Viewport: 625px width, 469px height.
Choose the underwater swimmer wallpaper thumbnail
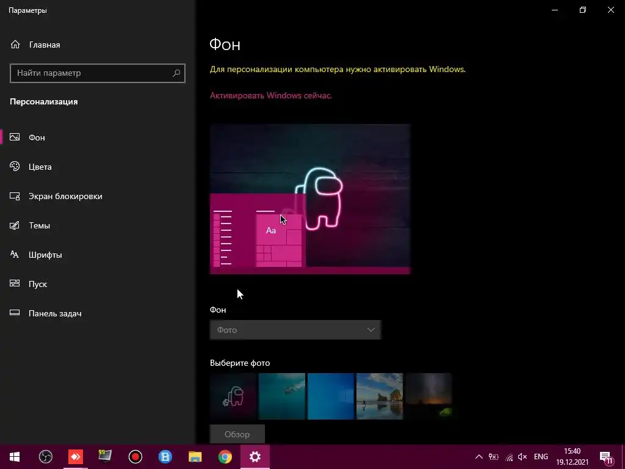click(282, 396)
